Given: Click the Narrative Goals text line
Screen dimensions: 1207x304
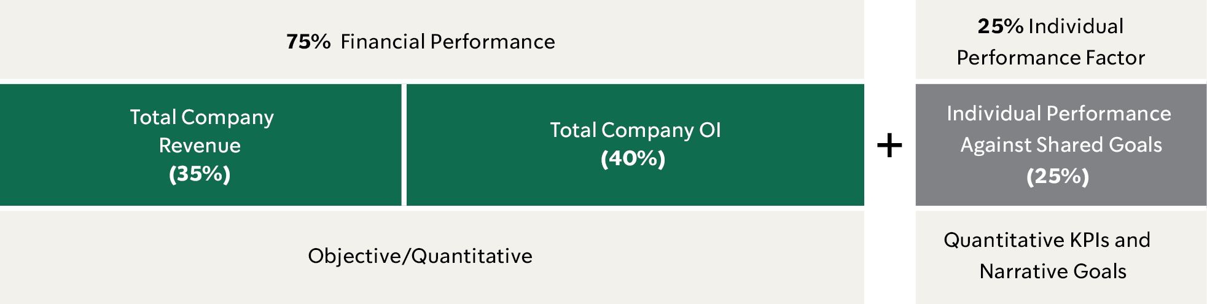Looking at the screenshot, I should coord(1053,271).
